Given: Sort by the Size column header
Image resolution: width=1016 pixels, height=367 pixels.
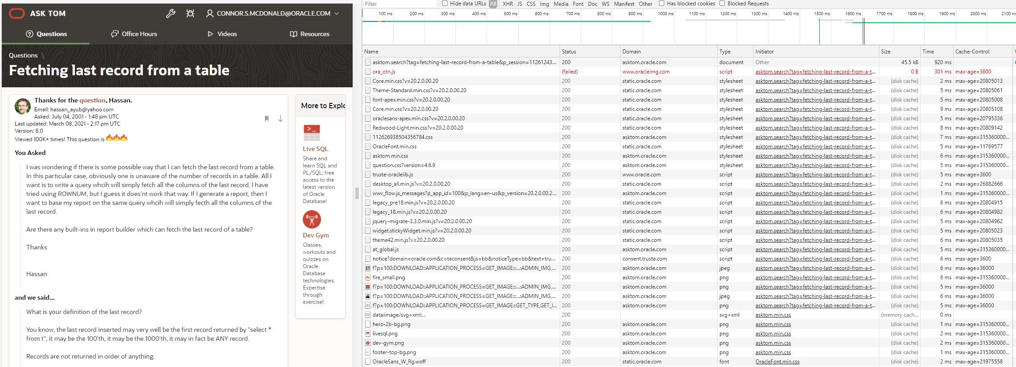Looking at the screenshot, I should 899,52.
